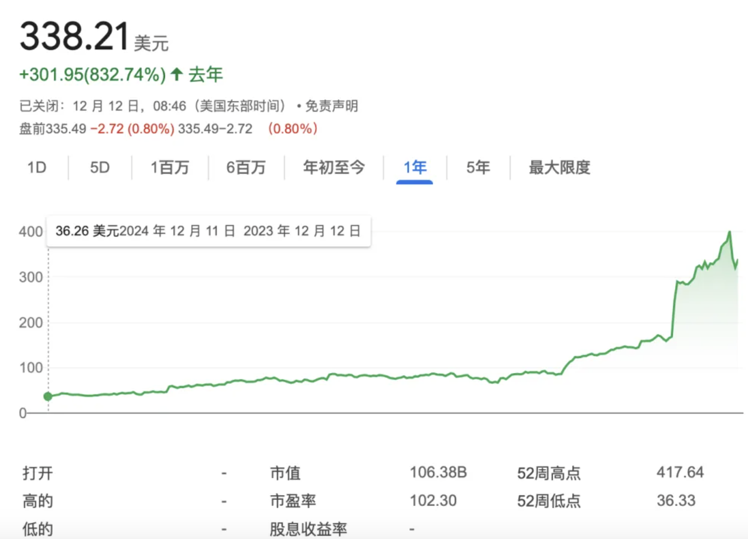Image resolution: width=748 pixels, height=539 pixels.
Task: Click the 36.26 美元 chart tooltip
Action: pos(208,231)
